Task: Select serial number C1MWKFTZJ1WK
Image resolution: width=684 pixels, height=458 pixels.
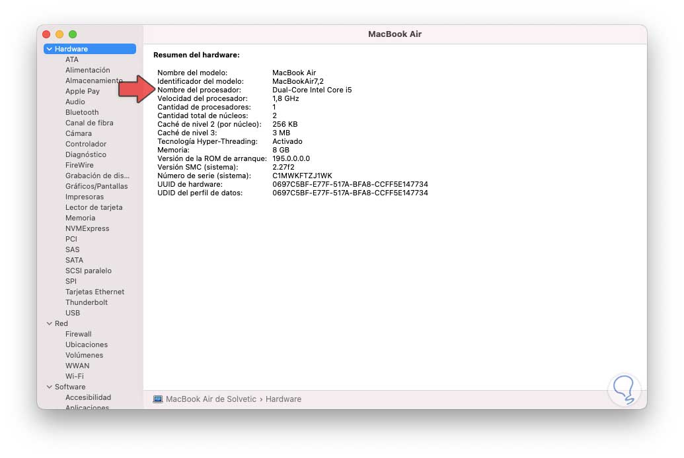Action: (x=302, y=176)
